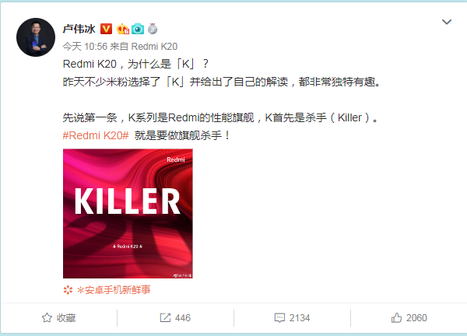The image size is (467, 336).
Task: Click the Redmi K20 source device link
Action: pos(154,47)
